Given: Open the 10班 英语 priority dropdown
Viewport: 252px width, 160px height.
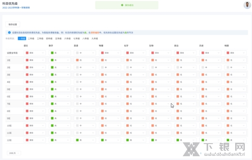Looking at the screenshot, I should [x=85, y=126].
